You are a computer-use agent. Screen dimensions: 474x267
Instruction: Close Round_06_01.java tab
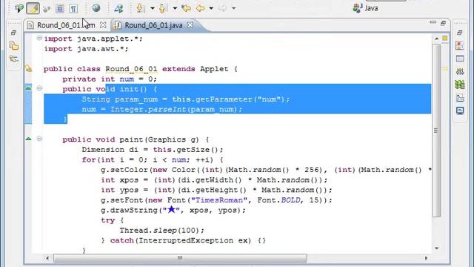tap(190, 25)
